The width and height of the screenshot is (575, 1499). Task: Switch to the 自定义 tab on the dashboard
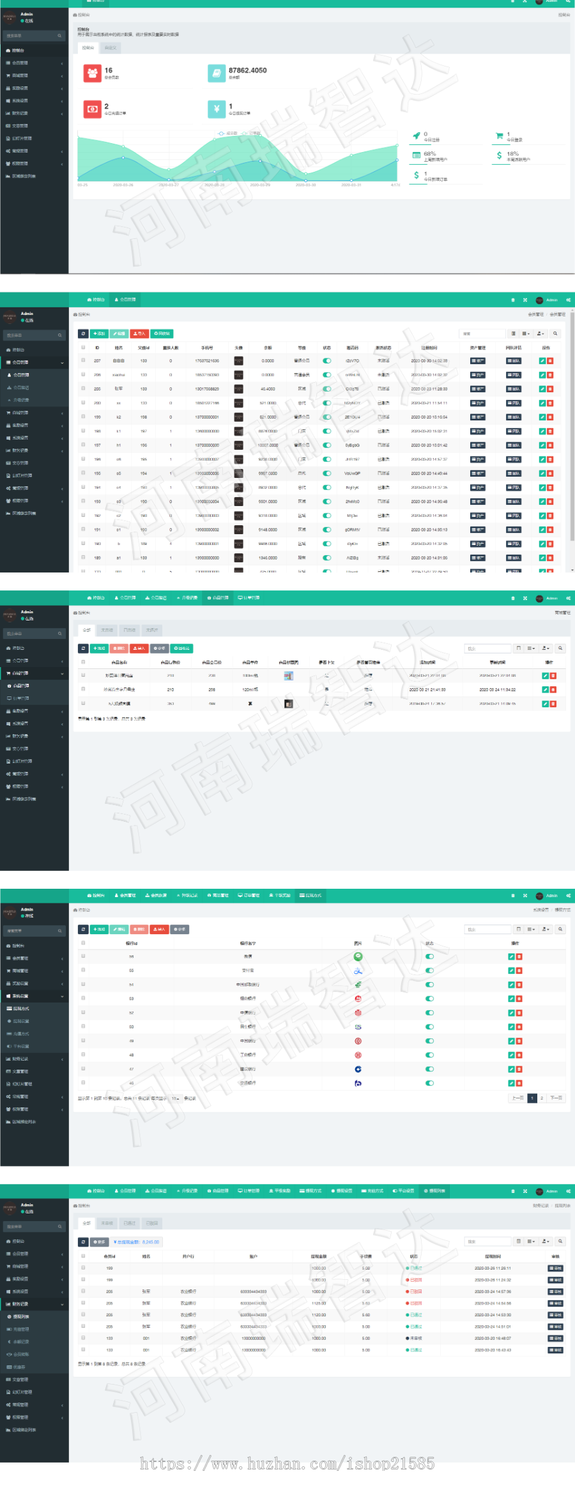[x=111, y=48]
